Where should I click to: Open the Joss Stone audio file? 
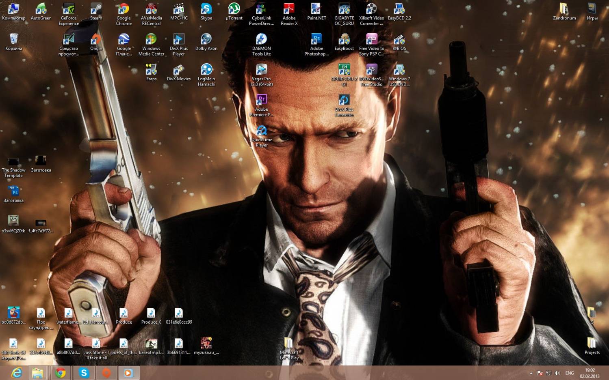tap(96, 348)
